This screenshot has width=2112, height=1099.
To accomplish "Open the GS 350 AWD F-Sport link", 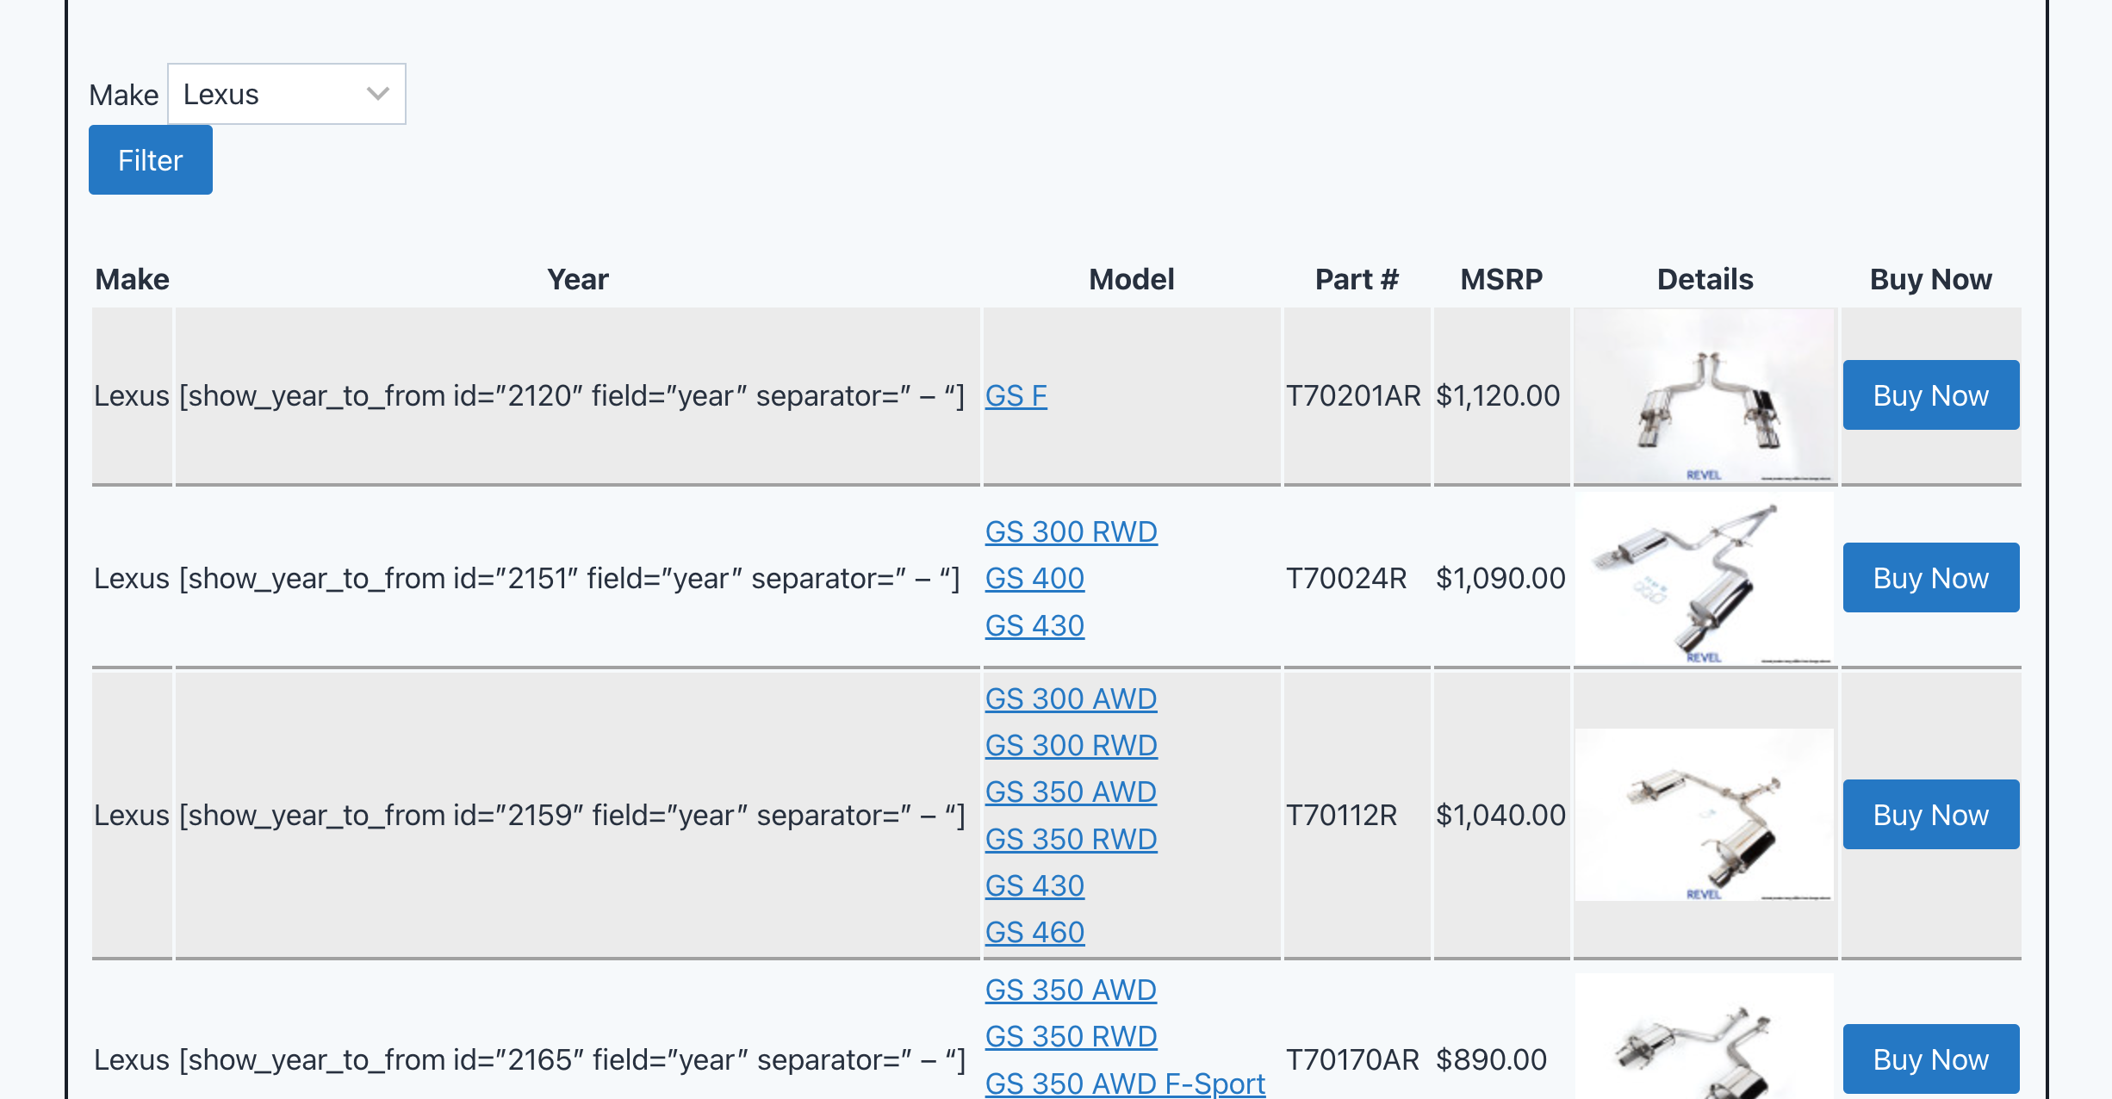I will coord(1126,1083).
